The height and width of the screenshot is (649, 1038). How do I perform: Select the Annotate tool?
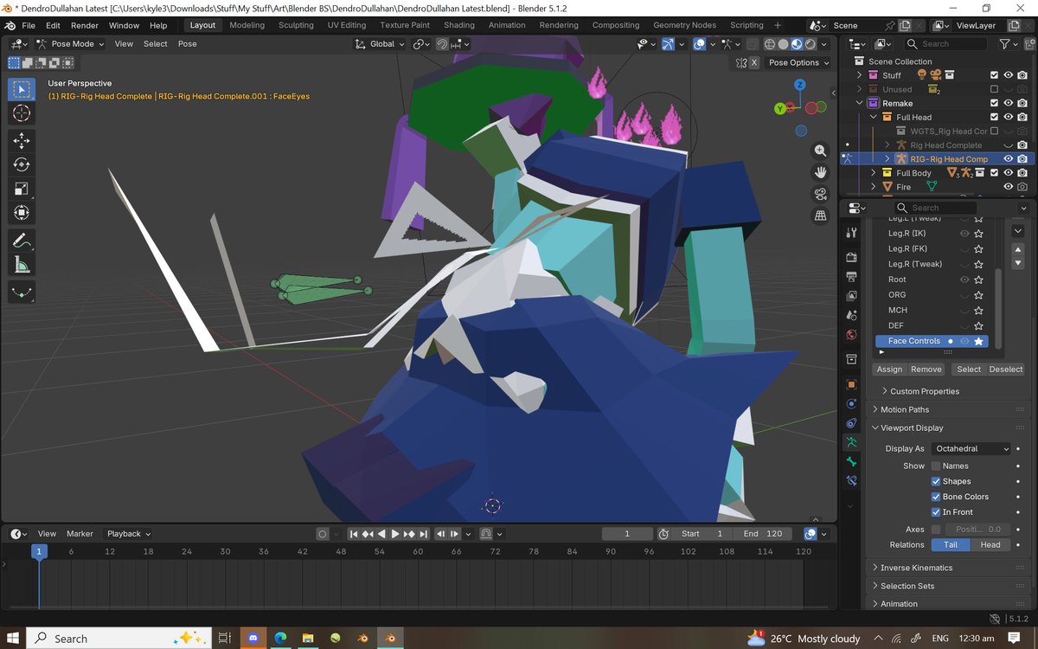pyautogui.click(x=22, y=241)
